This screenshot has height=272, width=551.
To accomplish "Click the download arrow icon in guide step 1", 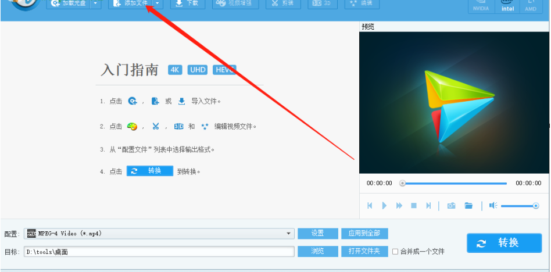I will pos(181,101).
